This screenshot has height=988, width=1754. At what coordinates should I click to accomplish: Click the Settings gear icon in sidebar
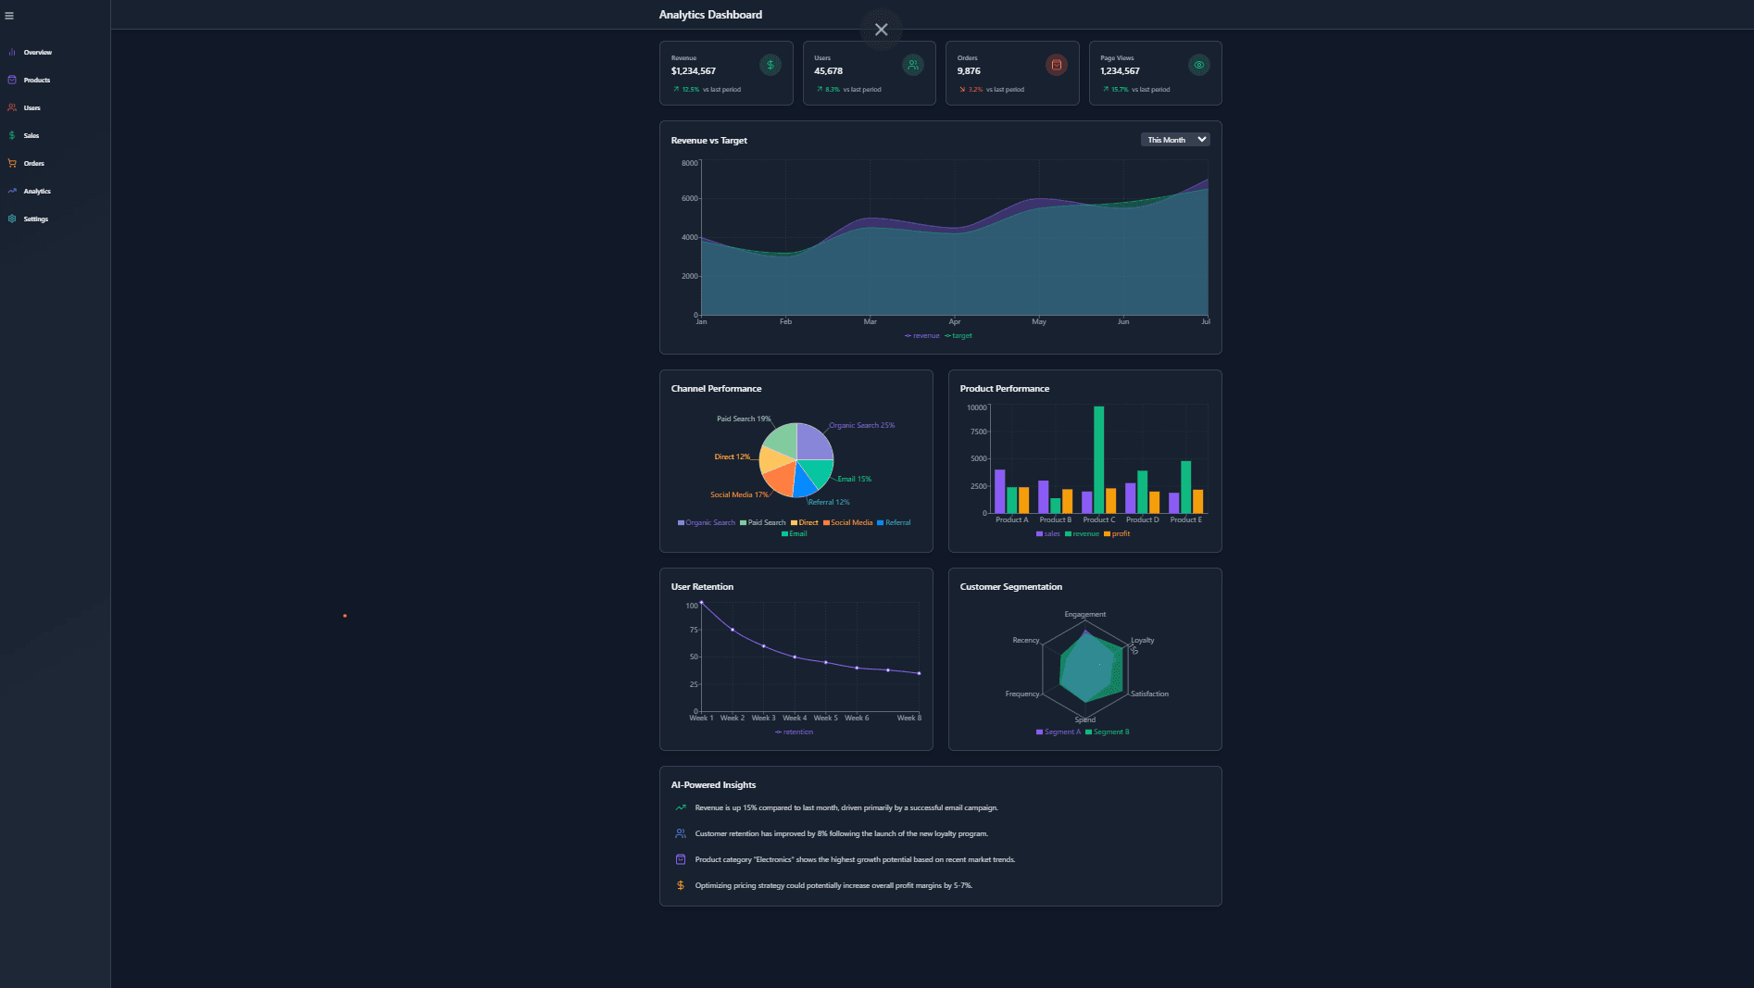click(x=12, y=219)
